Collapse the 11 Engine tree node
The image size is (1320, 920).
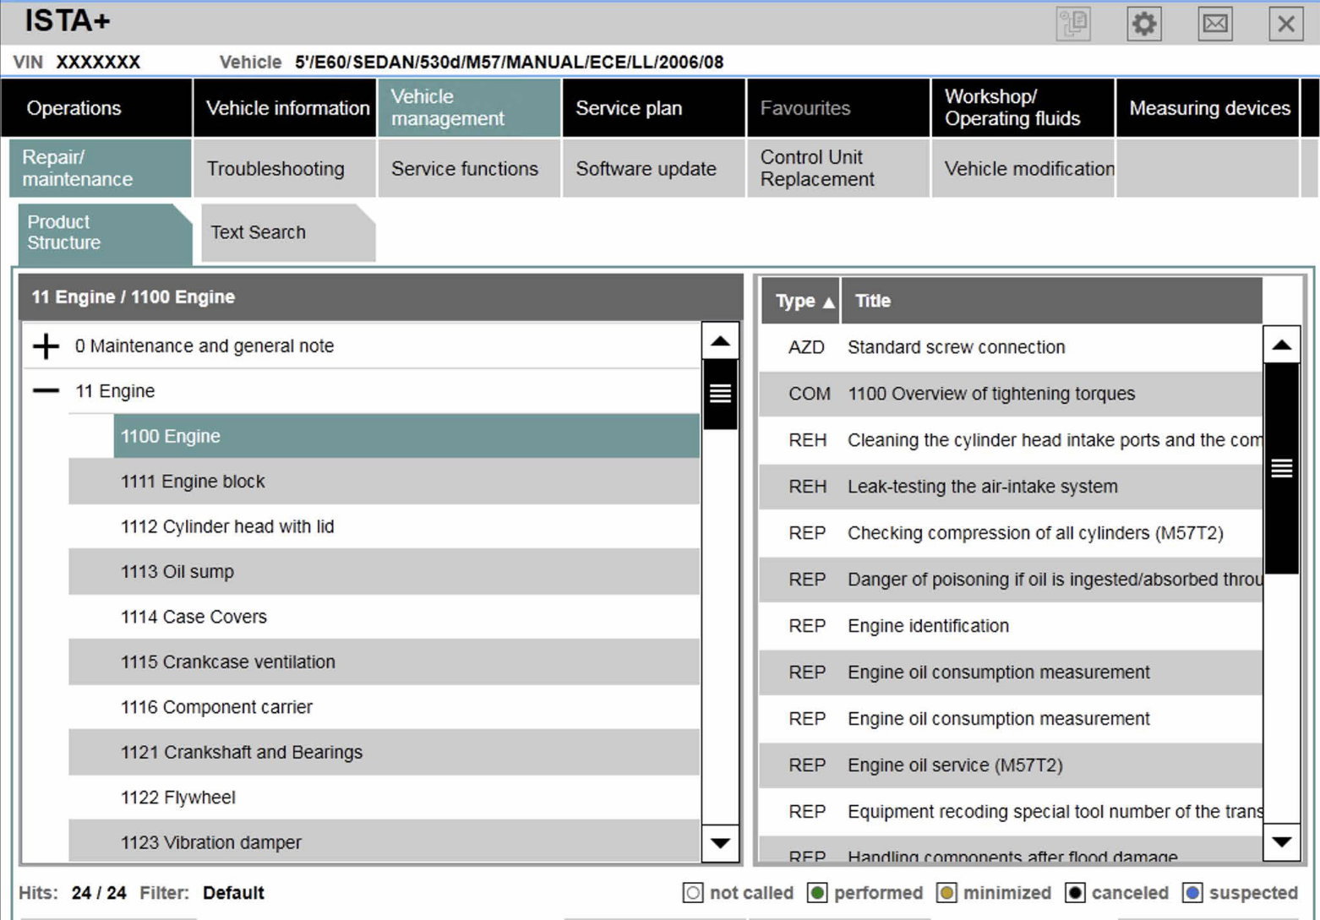[46, 391]
